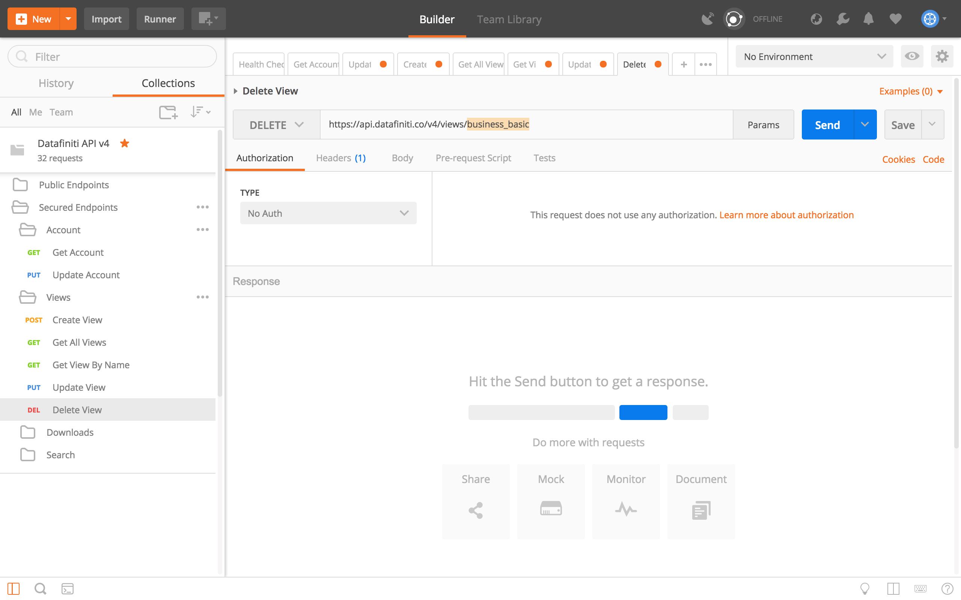Open the Cookies link
This screenshot has width=961, height=600.
point(898,159)
